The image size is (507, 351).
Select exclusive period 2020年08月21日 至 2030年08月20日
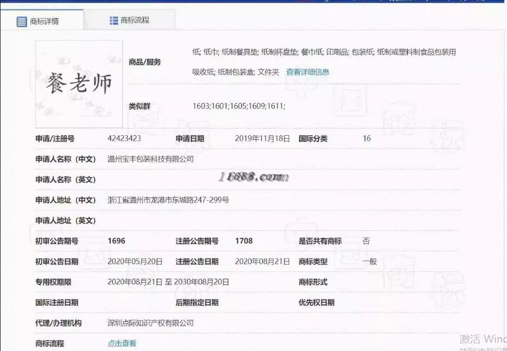pos(168,282)
